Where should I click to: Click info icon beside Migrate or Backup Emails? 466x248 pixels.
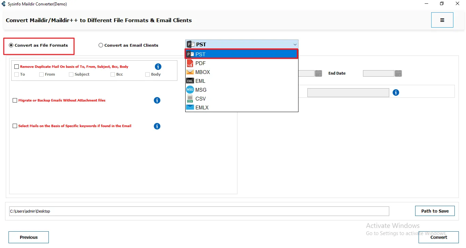(x=157, y=100)
